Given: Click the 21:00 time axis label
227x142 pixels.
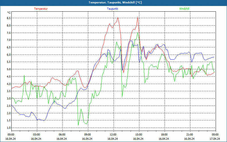Looking at the screenshot, I should (x=190, y=135).
